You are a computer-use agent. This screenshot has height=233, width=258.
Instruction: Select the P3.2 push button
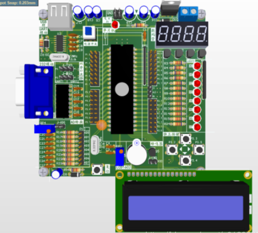click(x=172, y=149)
